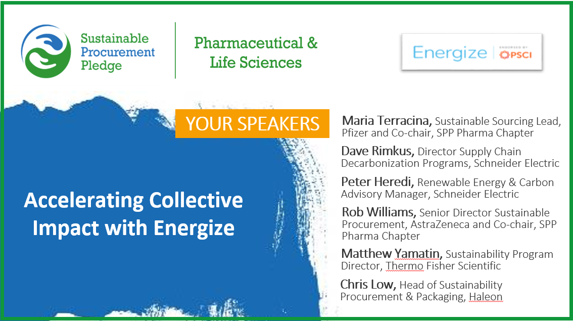
Task: Click "Decarbonization Programs, Schneider Electric" text
Action: [x=450, y=163]
